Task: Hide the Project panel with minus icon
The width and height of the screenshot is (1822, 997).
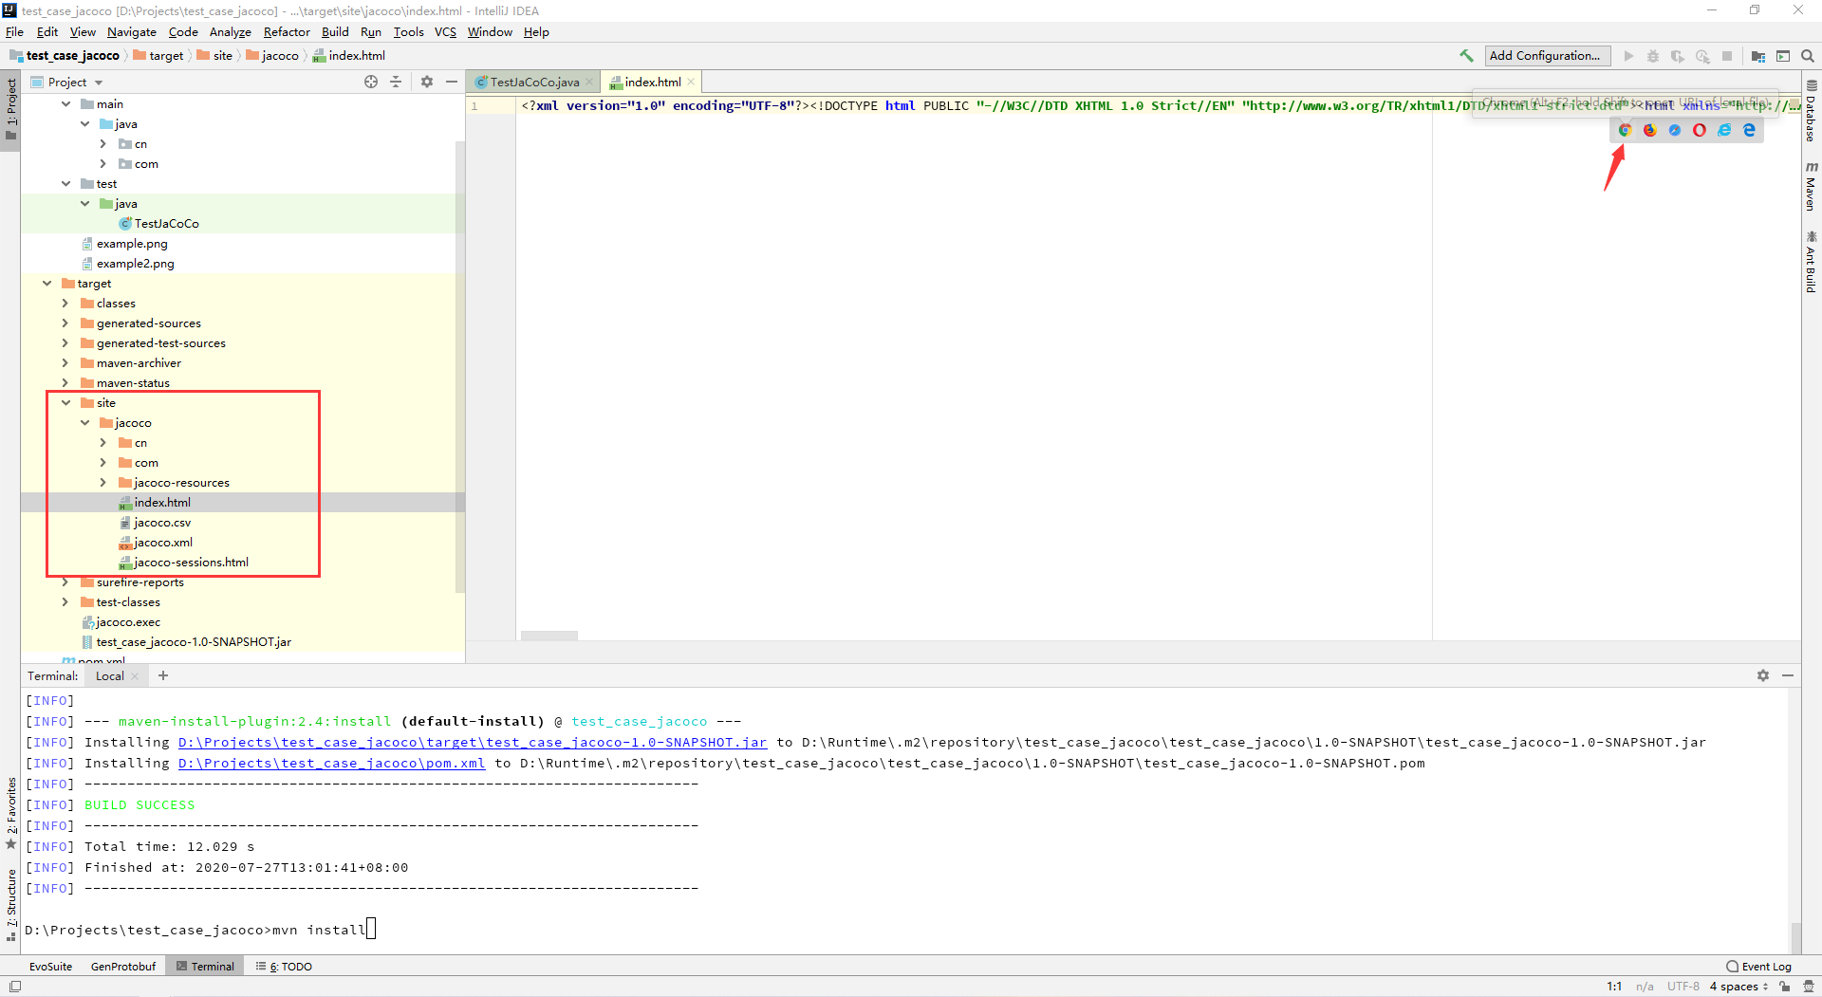Action: (x=452, y=82)
